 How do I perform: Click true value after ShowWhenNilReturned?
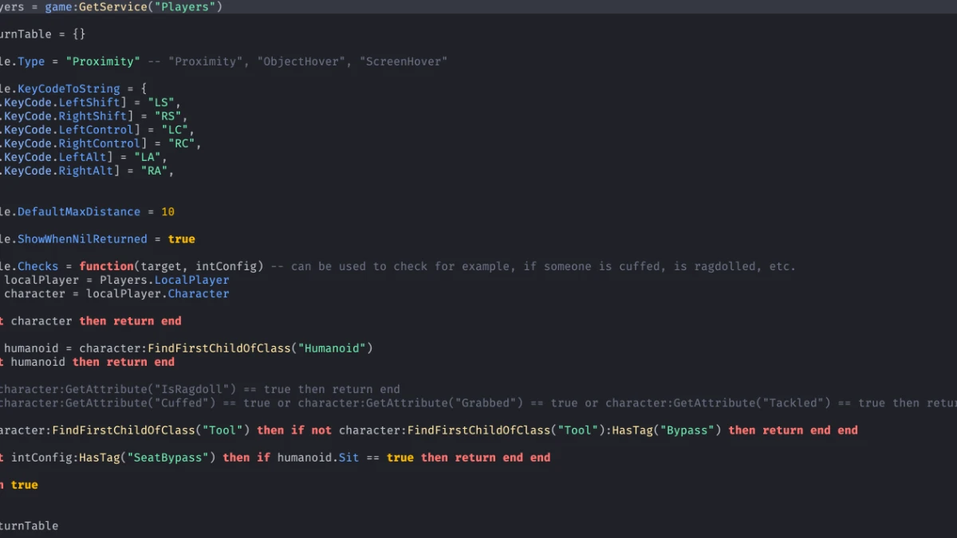[x=182, y=239]
